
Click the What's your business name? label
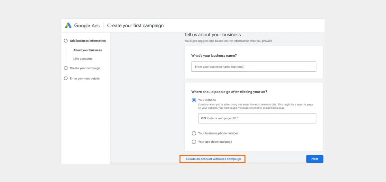pyautogui.click(x=214, y=56)
